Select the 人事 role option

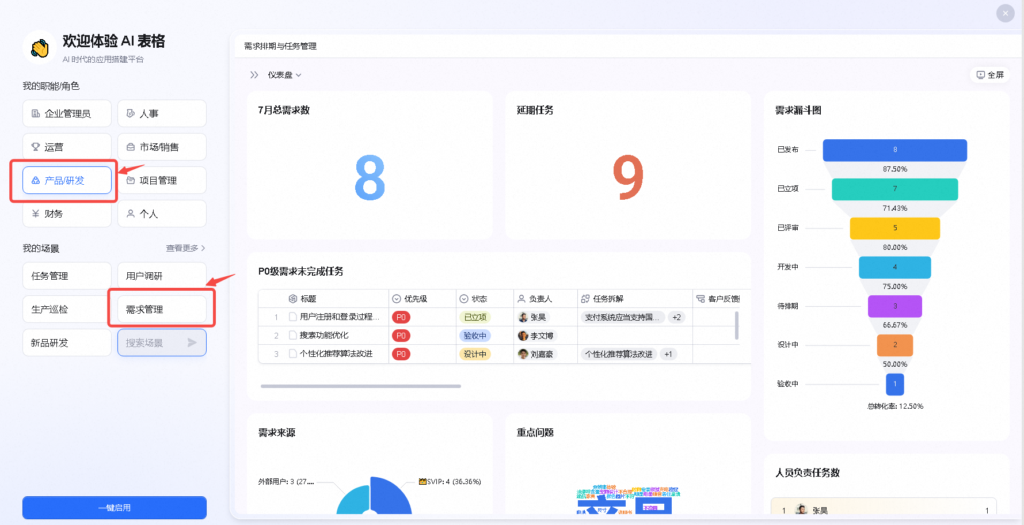(162, 113)
